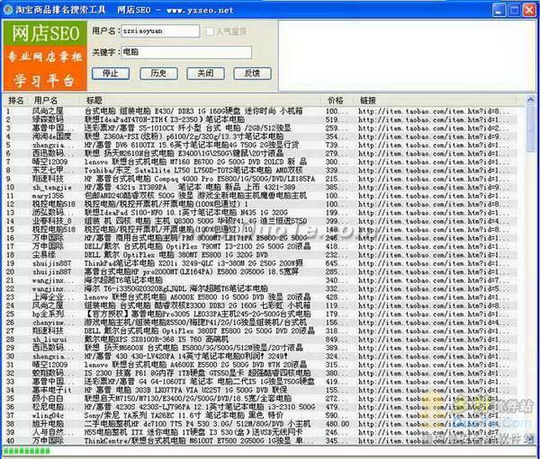This screenshot has width=540, height=459.
Task: Close the window with the red X
Action: click(x=529, y=10)
